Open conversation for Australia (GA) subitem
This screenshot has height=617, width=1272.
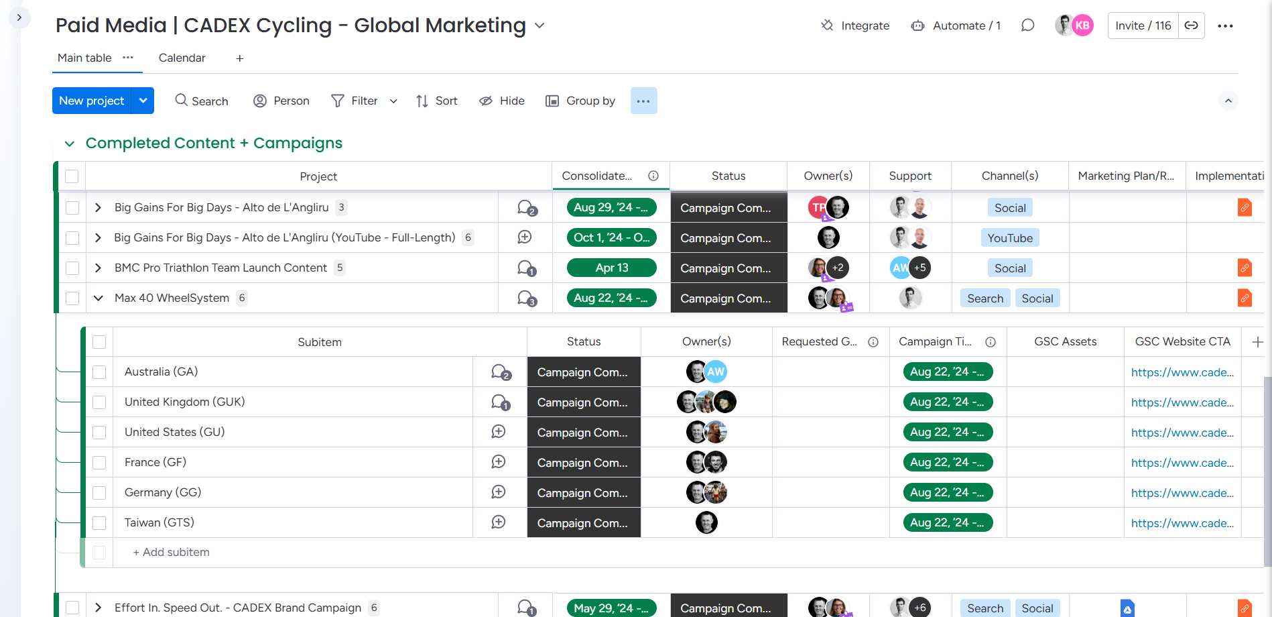pyautogui.click(x=501, y=372)
